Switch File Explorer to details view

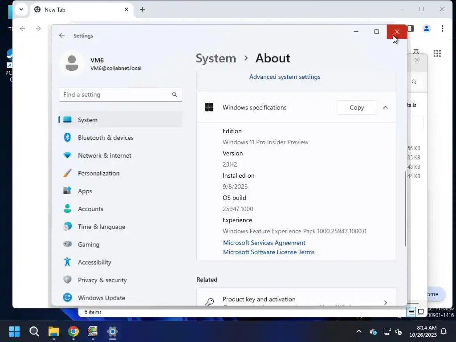pos(411,312)
